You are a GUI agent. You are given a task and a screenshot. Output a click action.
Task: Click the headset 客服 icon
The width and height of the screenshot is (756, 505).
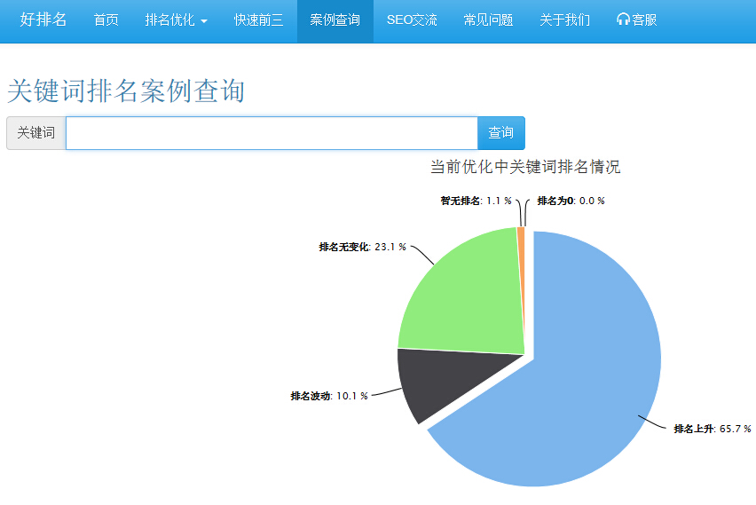[x=623, y=20]
